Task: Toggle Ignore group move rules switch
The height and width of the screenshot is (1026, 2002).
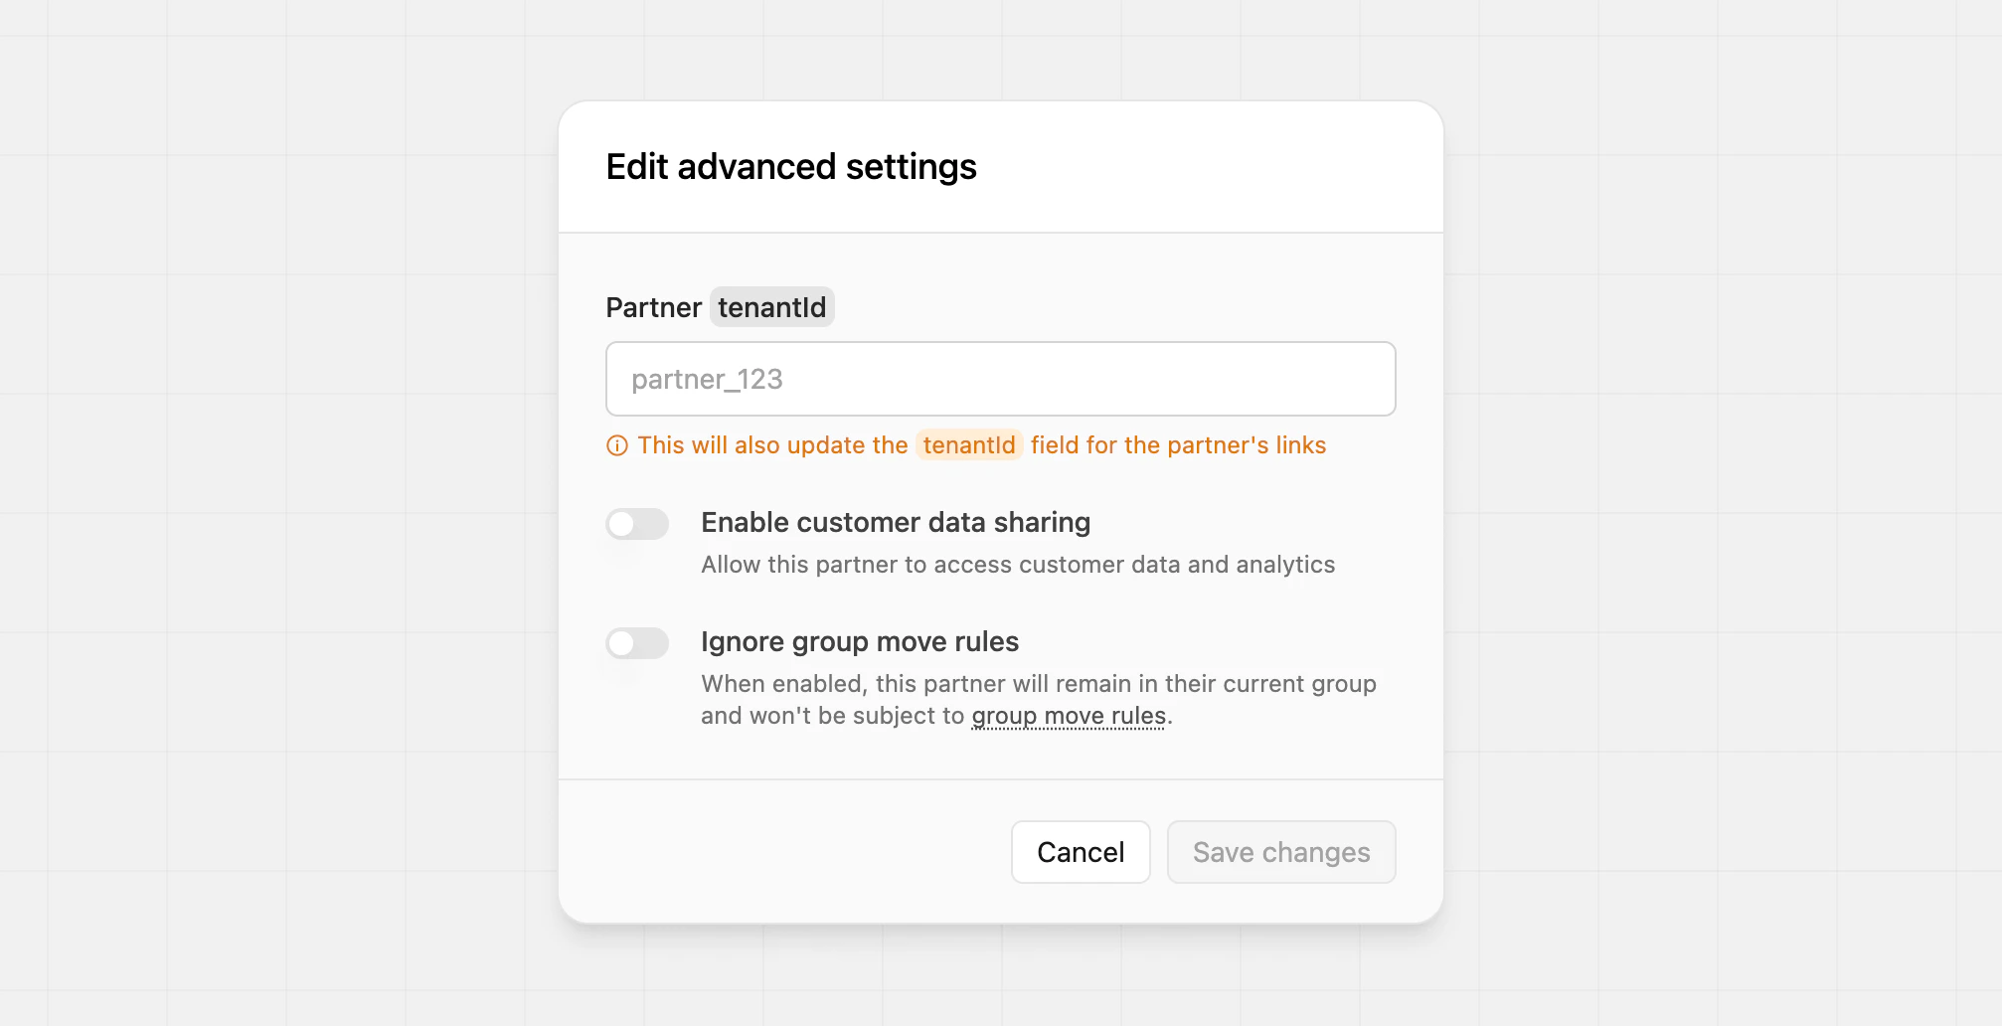Action: click(x=637, y=643)
